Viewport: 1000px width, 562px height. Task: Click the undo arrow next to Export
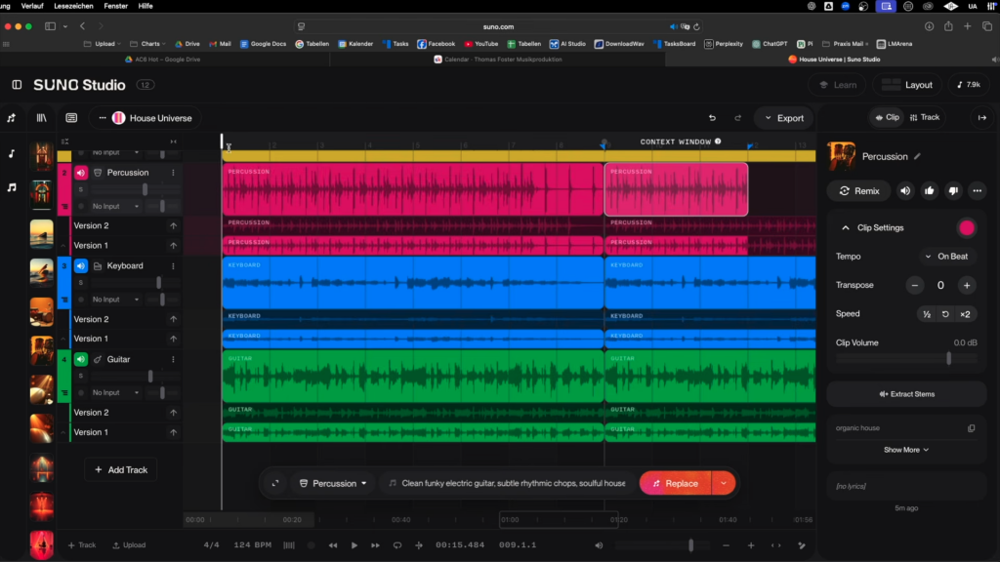(x=712, y=118)
